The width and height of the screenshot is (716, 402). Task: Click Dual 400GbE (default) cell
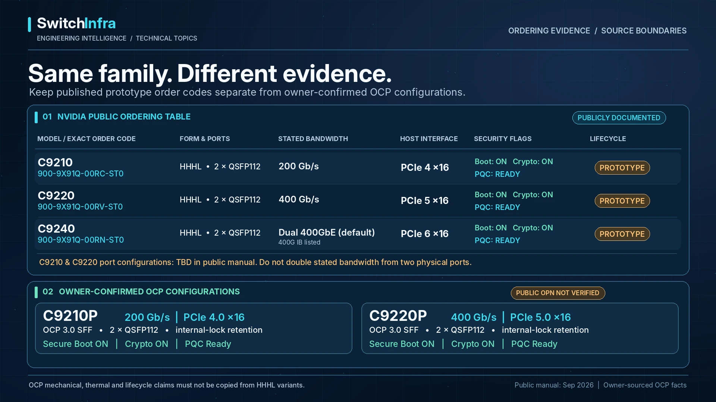point(327,232)
